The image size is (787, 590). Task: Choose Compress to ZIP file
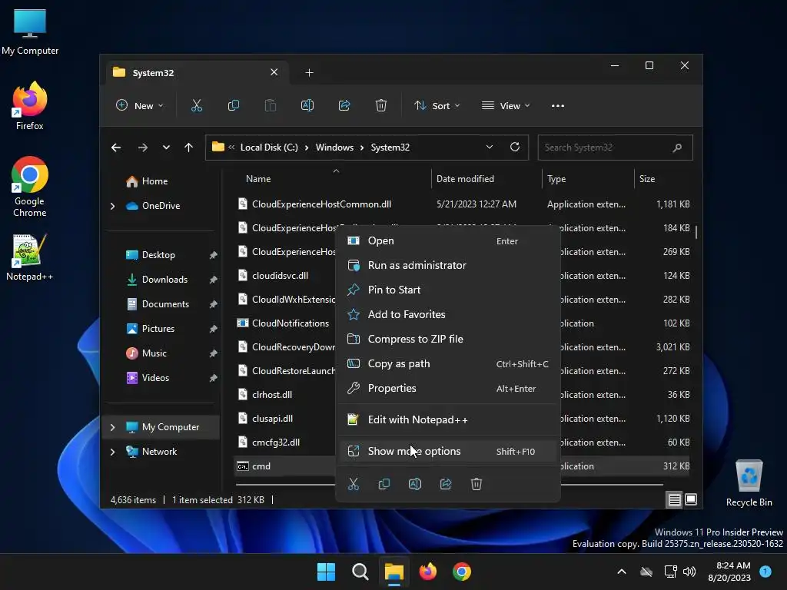pos(448,339)
